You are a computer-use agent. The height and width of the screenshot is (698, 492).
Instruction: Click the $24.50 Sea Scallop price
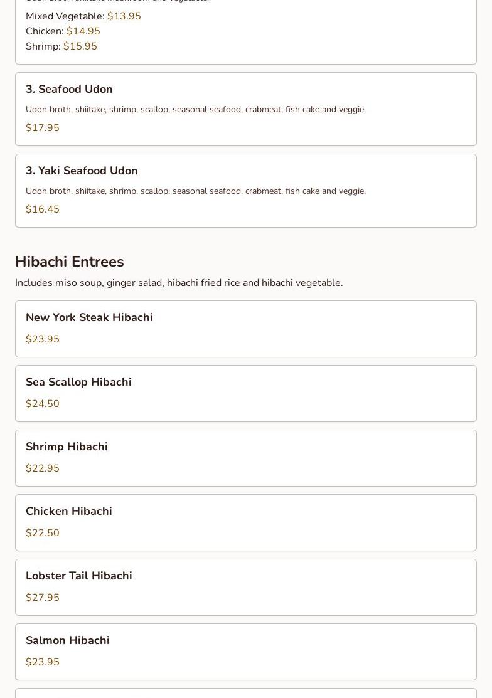pos(43,404)
